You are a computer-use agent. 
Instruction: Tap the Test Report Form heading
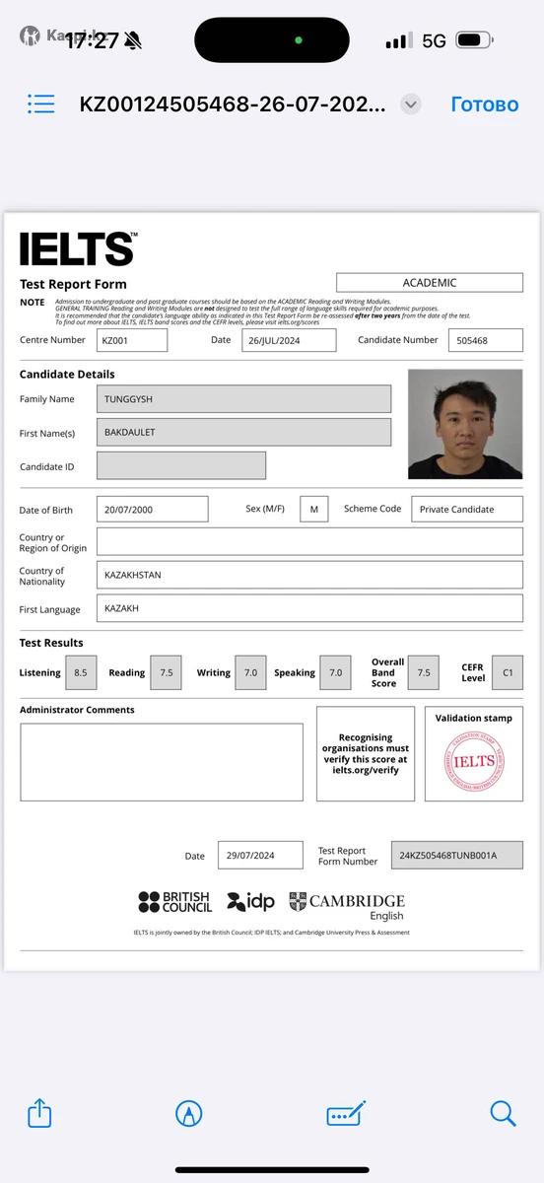coord(73,284)
